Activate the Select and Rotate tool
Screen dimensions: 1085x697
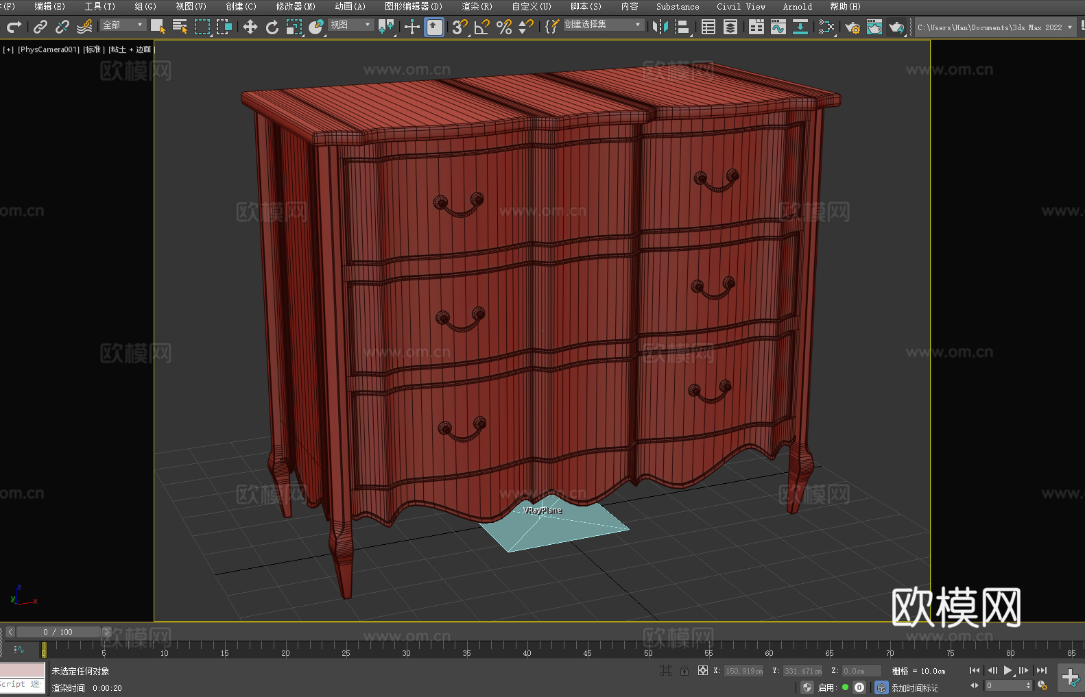pyautogui.click(x=272, y=27)
